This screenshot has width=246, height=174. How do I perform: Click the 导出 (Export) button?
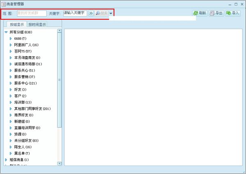tap(216, 13)
